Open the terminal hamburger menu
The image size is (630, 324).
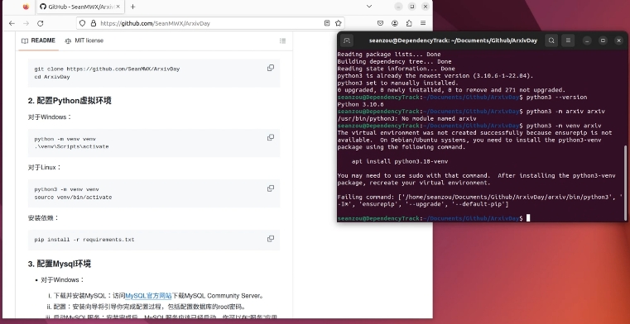(x=568, y=40)
